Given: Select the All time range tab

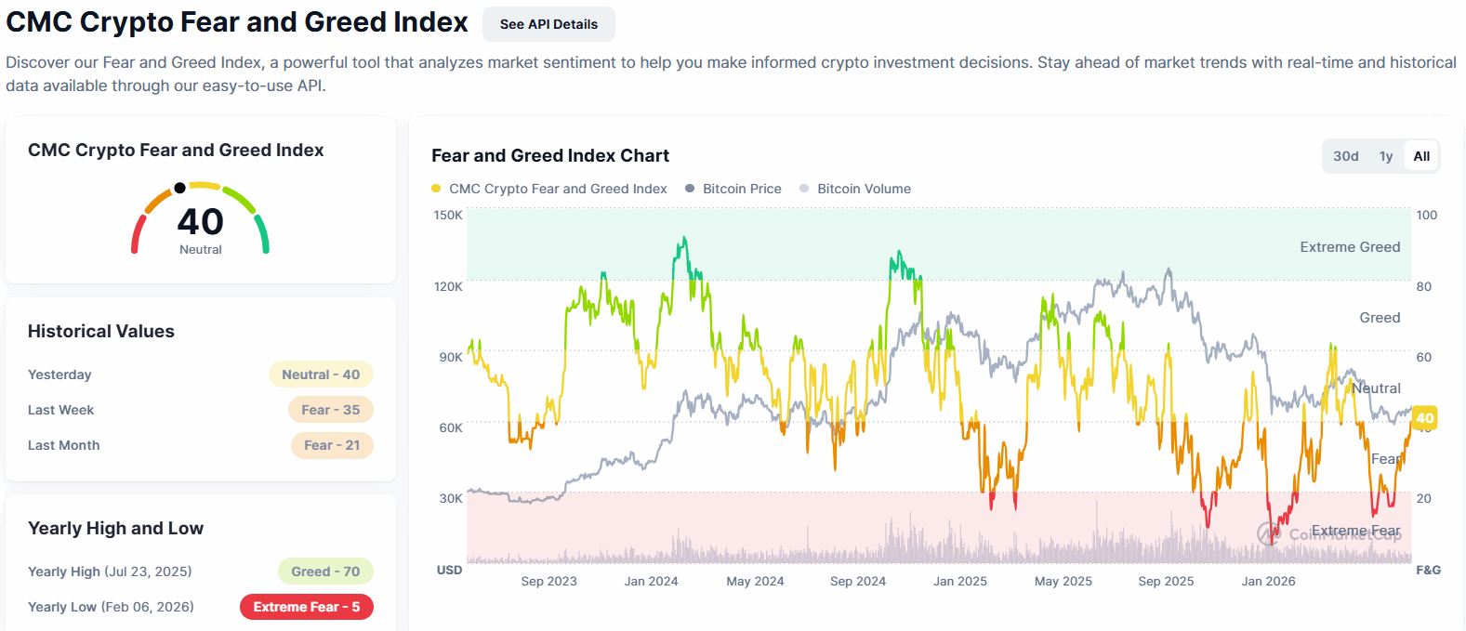Looking at the screenshot, I should [x=1421, y=156].
